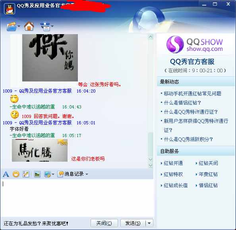The width and height of the screenshot is (236, 230).
Task: Expand the police report dropdown arrow
Action: coord(52,26)
